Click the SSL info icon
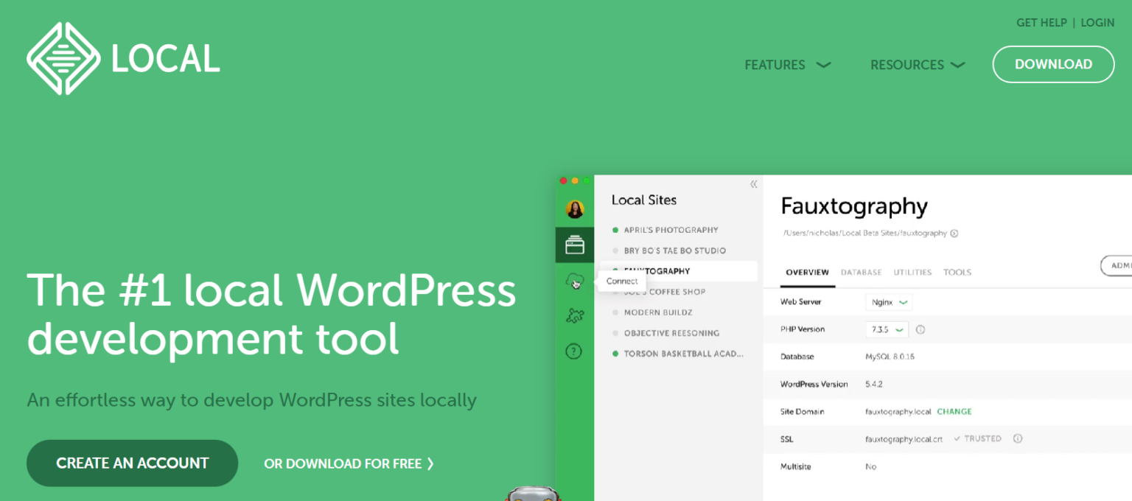1132x501 pixels. point(1018,438)
